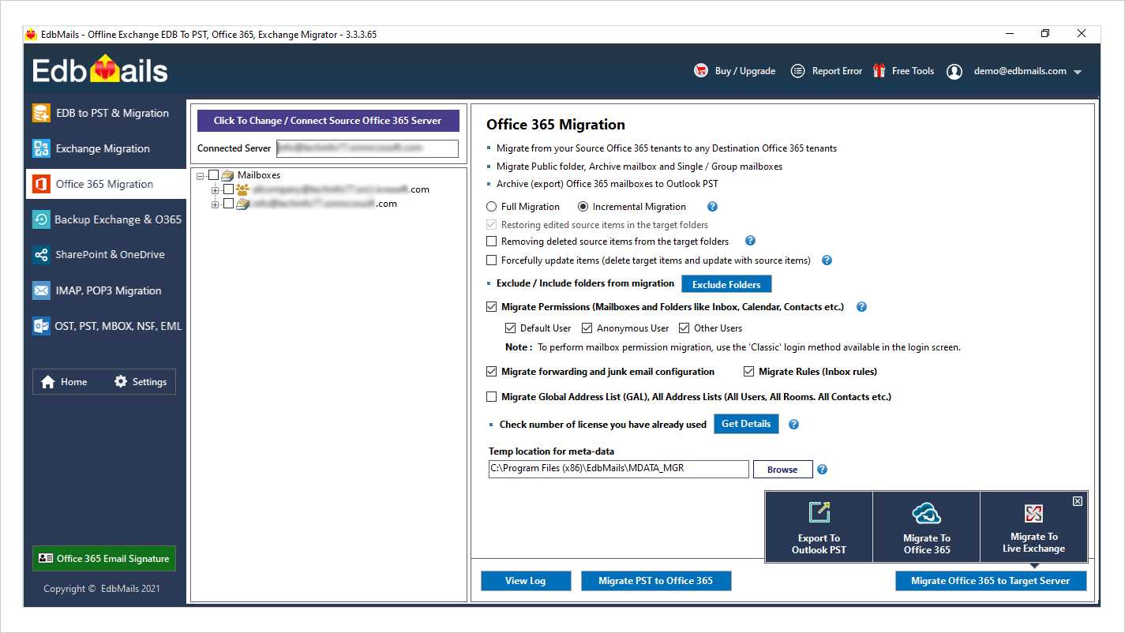The width and height of the screenshot is (1125, 633).
Task: Open Backup Exchange & O365 section
Action: pyautogui.click(x=106, y=219)
